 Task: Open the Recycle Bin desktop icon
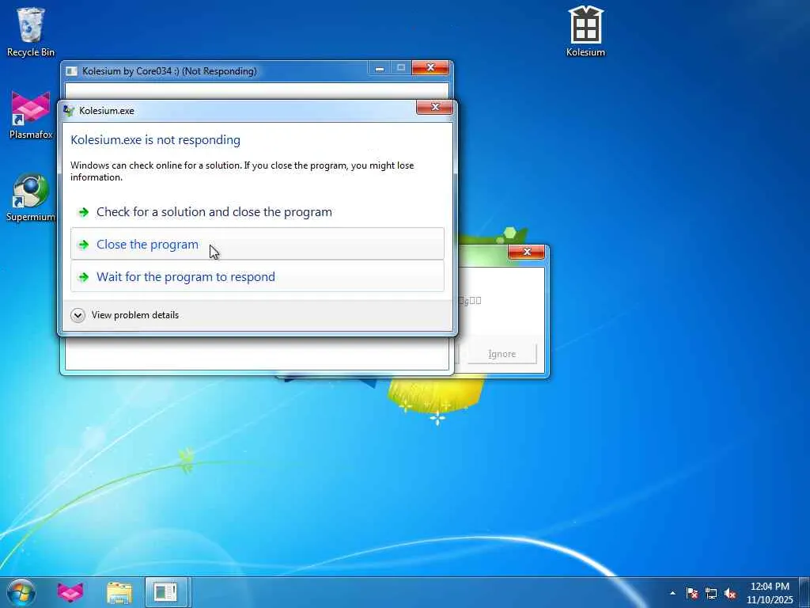click(31, 31)
